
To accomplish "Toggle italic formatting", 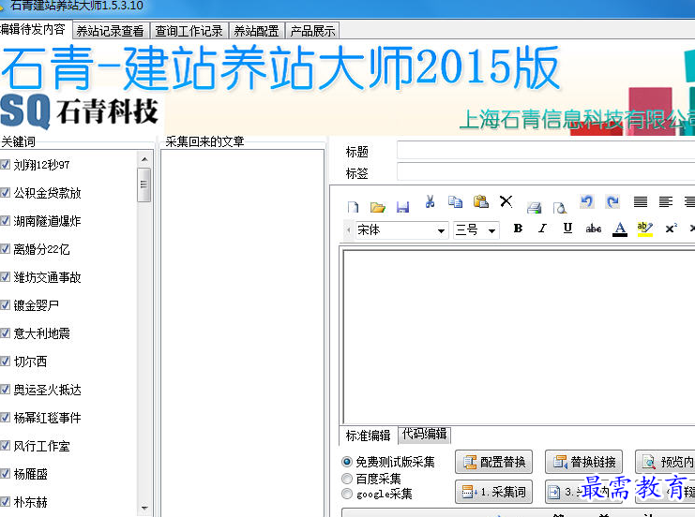I will (x=542, y=229).
